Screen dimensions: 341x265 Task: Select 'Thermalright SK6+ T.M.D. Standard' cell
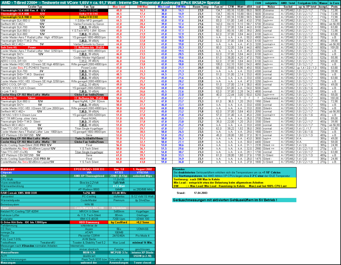tap(35, 75)
